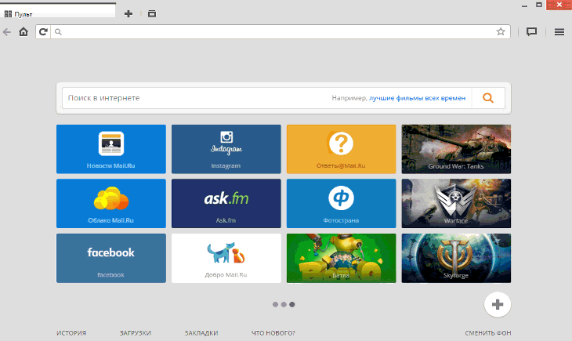Open the facebook tile
This screenshot has height=341, width=572.
pos(110,257)
